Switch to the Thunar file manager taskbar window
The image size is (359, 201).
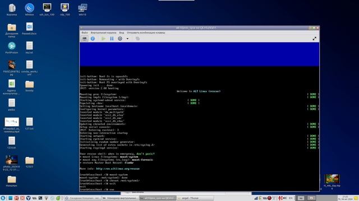pos(195,198)
